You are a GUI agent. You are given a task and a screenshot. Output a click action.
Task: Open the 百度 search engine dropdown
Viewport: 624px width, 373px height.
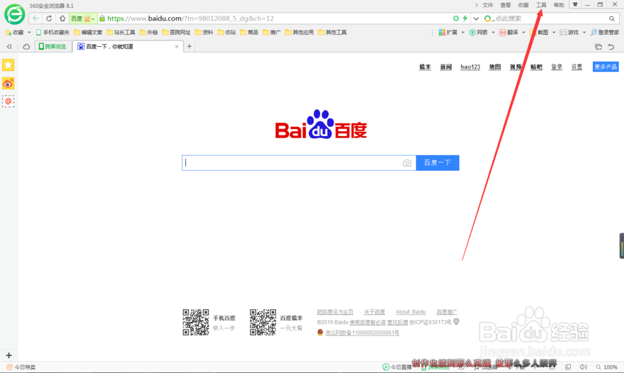coord(82,18)
